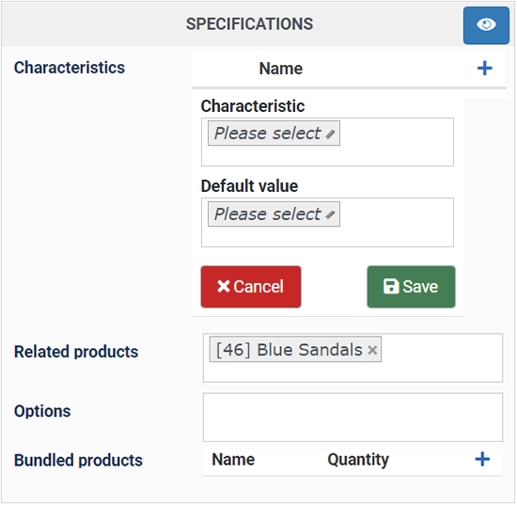This screenshot has width=517, height=506.
Task: Click the Name header in Bundled products
Action: pyautogui.click(x=233, y=460)
